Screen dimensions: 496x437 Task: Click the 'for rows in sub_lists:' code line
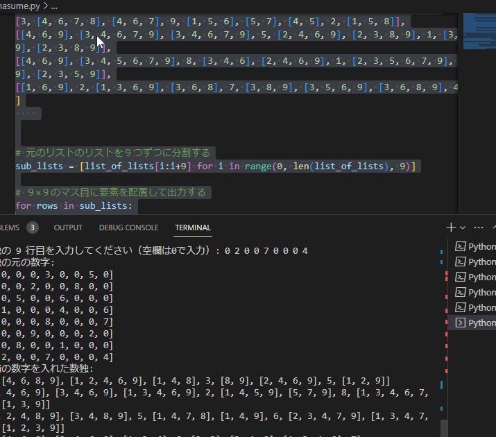pyautogui.click(x=74, y=206)
